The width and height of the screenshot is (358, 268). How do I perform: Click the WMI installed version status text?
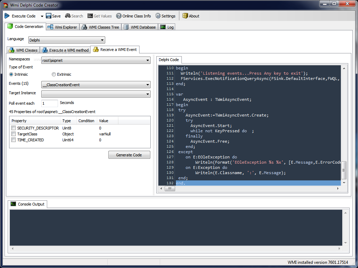(317, 262)
